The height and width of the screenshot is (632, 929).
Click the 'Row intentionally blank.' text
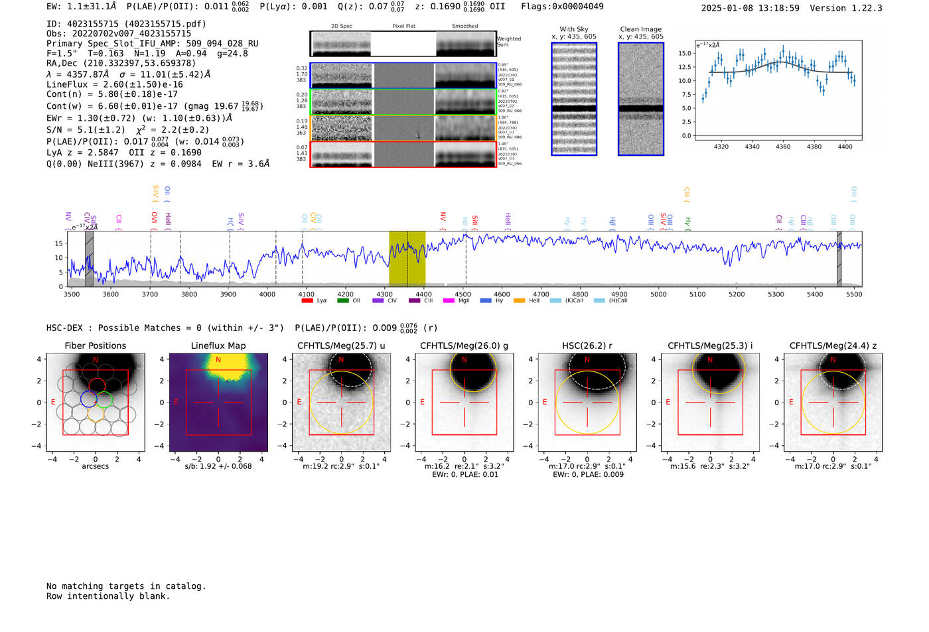pyautogui.click(x=108, y=596)
